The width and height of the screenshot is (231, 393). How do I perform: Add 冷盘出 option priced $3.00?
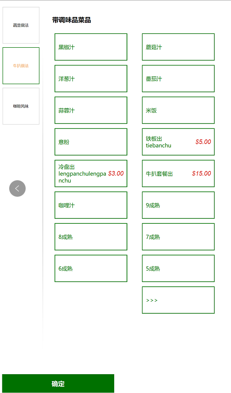coord(91,173)
